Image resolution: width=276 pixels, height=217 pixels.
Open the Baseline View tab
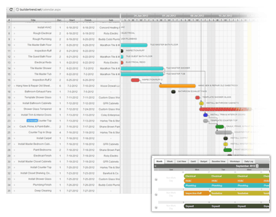[219, 161]
